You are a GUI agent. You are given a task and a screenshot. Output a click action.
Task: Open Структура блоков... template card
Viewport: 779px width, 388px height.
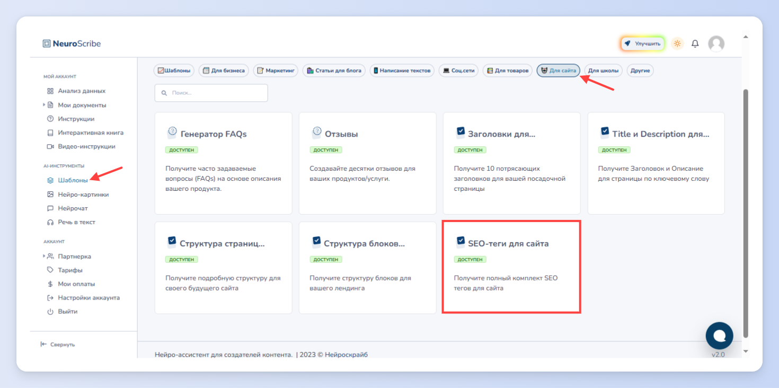367,268
